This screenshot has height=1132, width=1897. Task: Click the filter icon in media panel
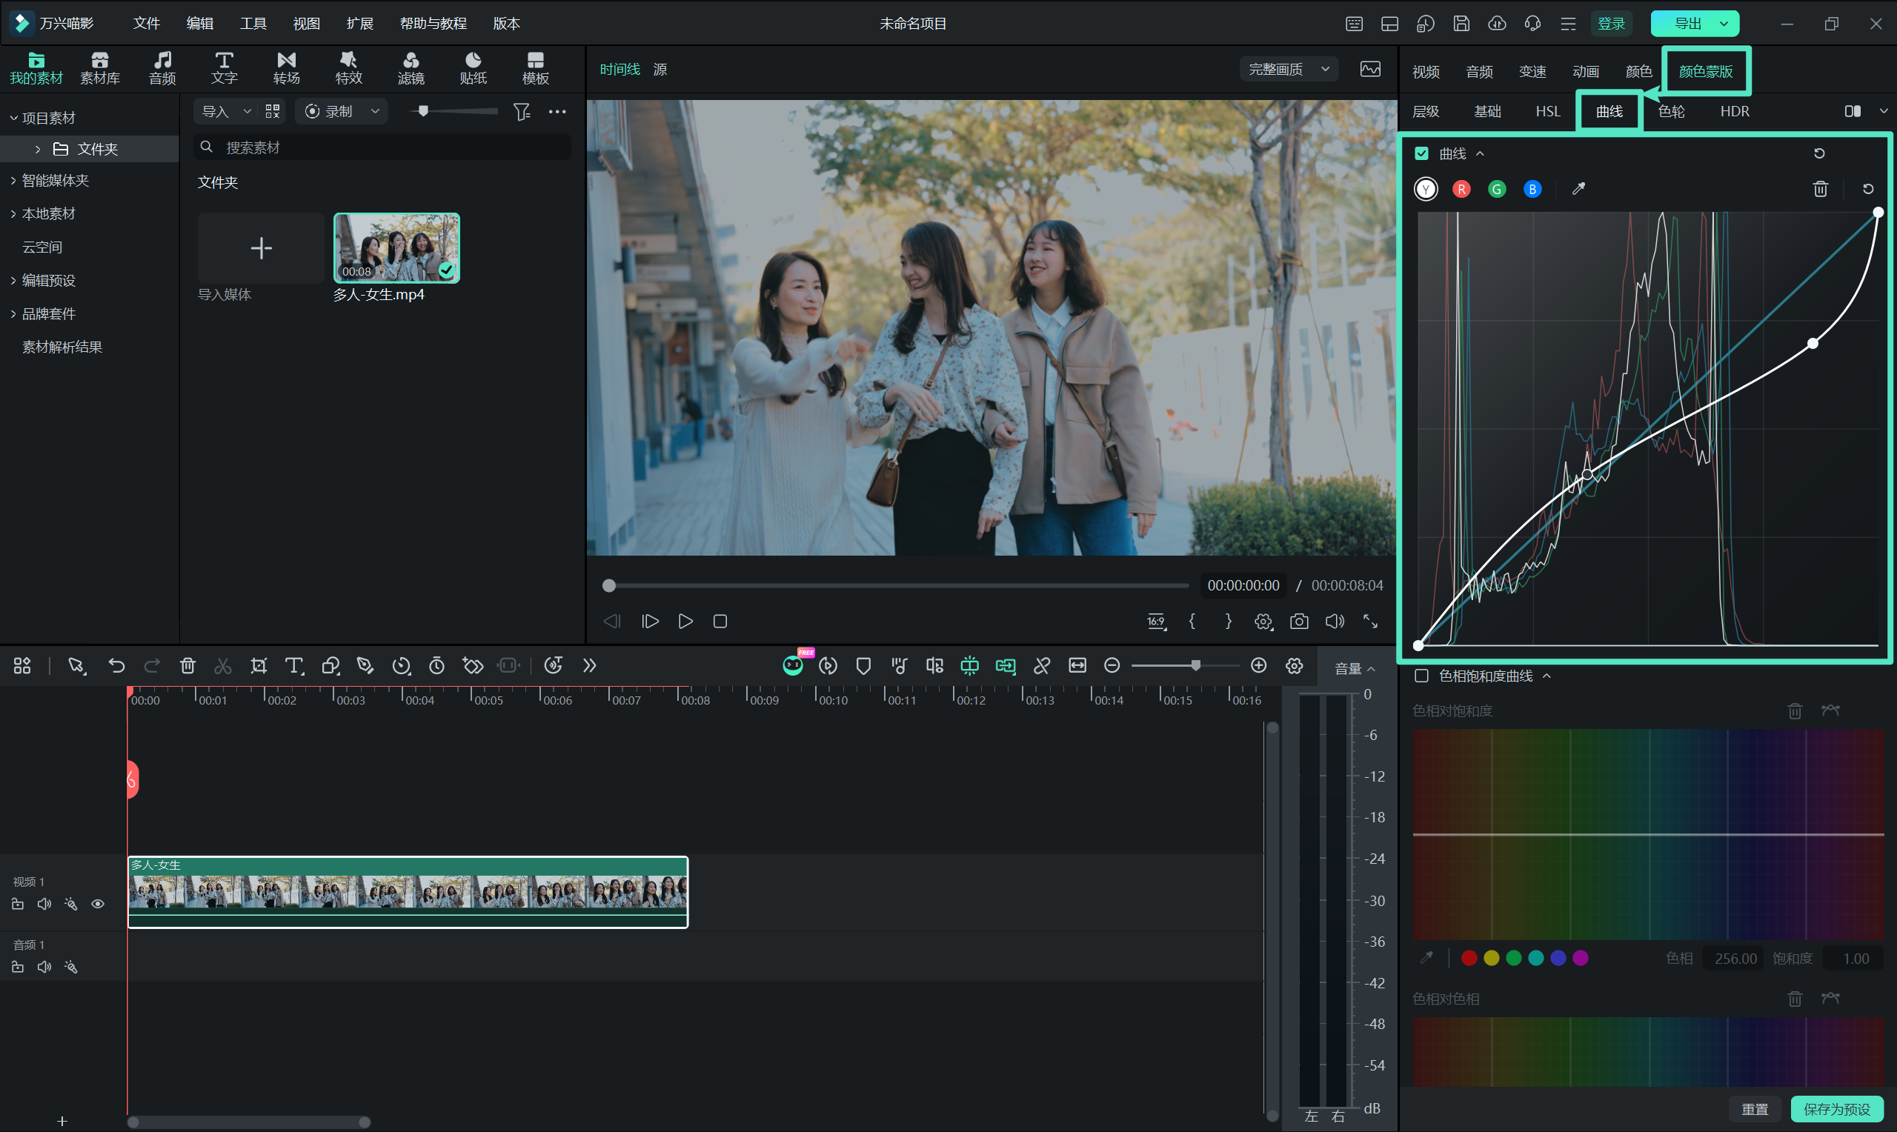click(522, 111)
